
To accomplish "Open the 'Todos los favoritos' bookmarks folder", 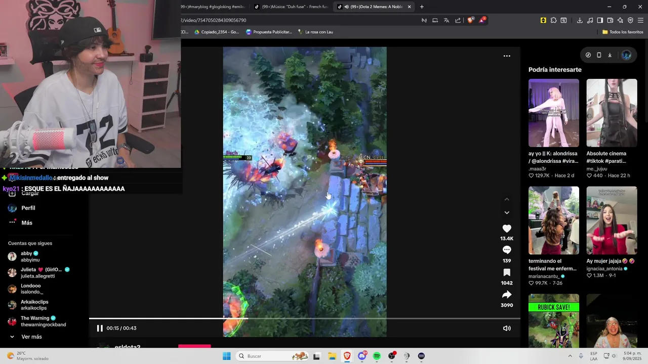I will [x=623, y=32].
